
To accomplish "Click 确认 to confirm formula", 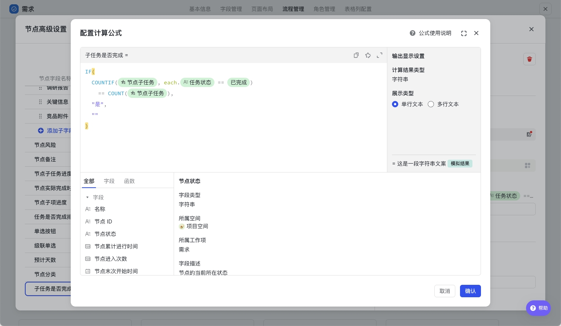I will click(x=470, y=291).
